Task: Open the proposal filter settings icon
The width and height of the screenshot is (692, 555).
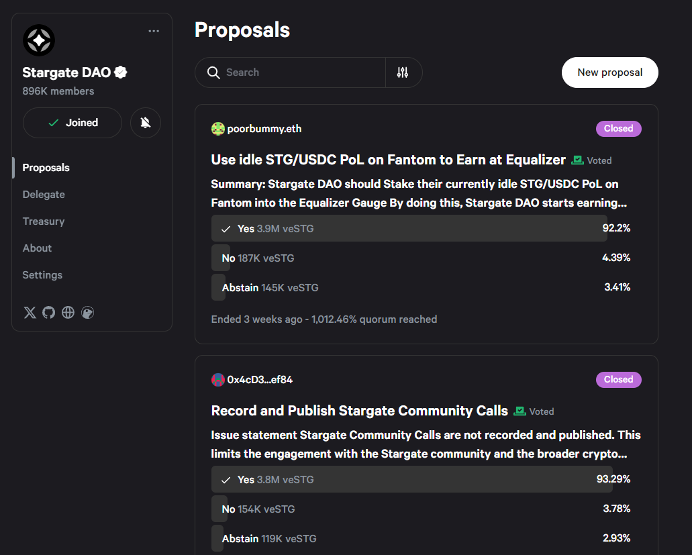Action: click(x=403, y=72)
